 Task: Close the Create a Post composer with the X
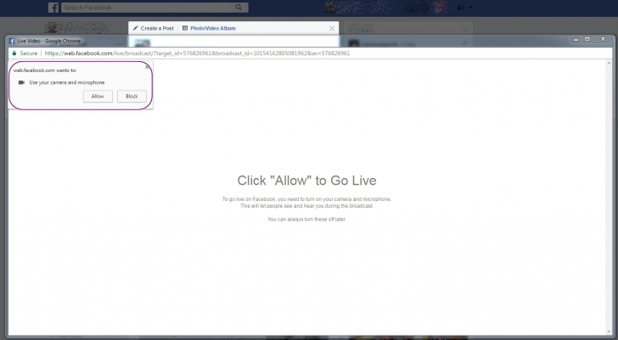coord(332,28)
